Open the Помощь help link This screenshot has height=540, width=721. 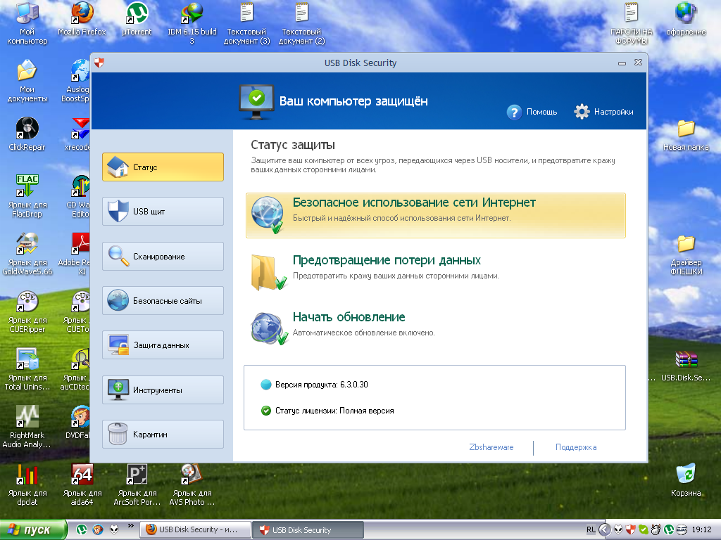tap(541, 112)
